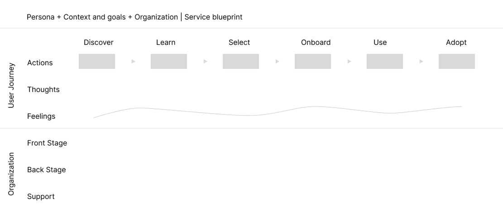Click the Discover stage heading
Image resolution: width=503 pixels, height=208 pixels.
coord(99,43)
